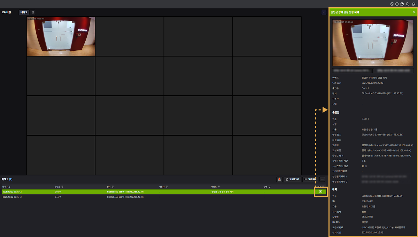Filter events by 사용자 column

coord(167,187)
